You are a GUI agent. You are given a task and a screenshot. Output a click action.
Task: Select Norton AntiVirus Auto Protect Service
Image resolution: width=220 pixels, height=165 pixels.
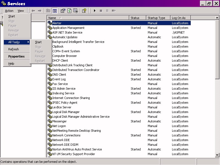pos(77,149)
